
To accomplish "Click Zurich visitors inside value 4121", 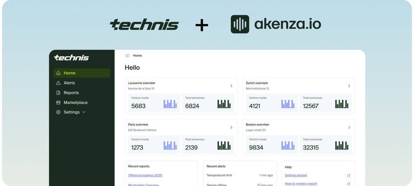I will pos(255,106).
